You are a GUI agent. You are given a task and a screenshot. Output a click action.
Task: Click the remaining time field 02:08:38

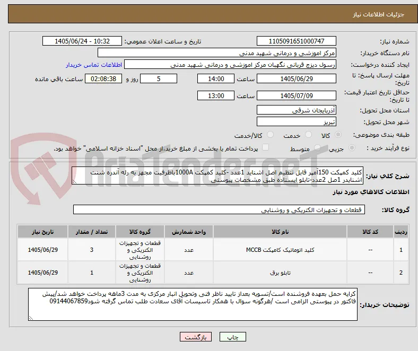pos(103,78)
